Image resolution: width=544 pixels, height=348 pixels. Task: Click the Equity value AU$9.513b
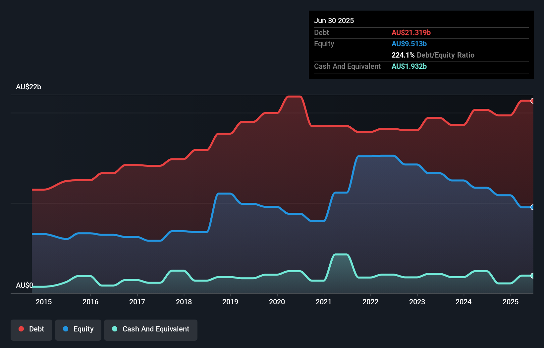pos(409,44)
